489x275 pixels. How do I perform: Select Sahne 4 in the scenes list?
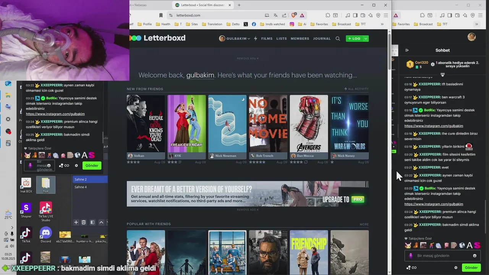tap(90, 187)
